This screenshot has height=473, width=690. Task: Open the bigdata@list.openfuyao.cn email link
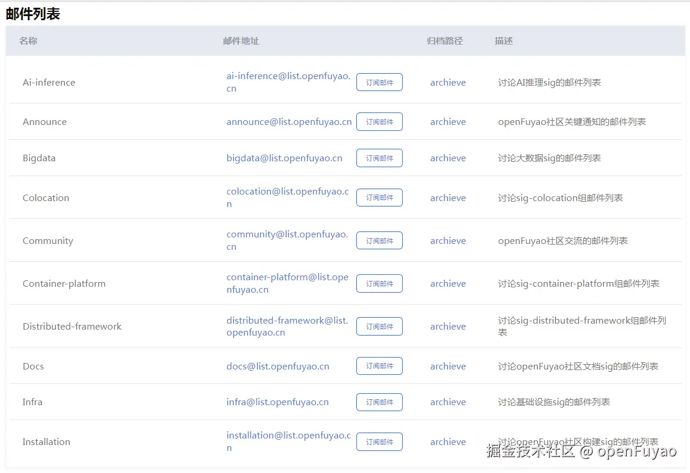[284, 158]
